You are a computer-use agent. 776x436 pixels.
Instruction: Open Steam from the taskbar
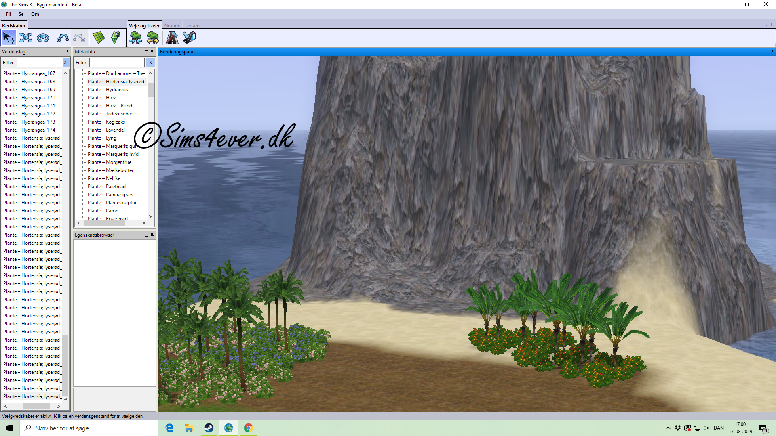click(209, 428)
